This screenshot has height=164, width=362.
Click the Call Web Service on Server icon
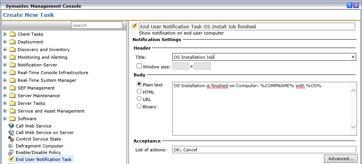point(11,133)
